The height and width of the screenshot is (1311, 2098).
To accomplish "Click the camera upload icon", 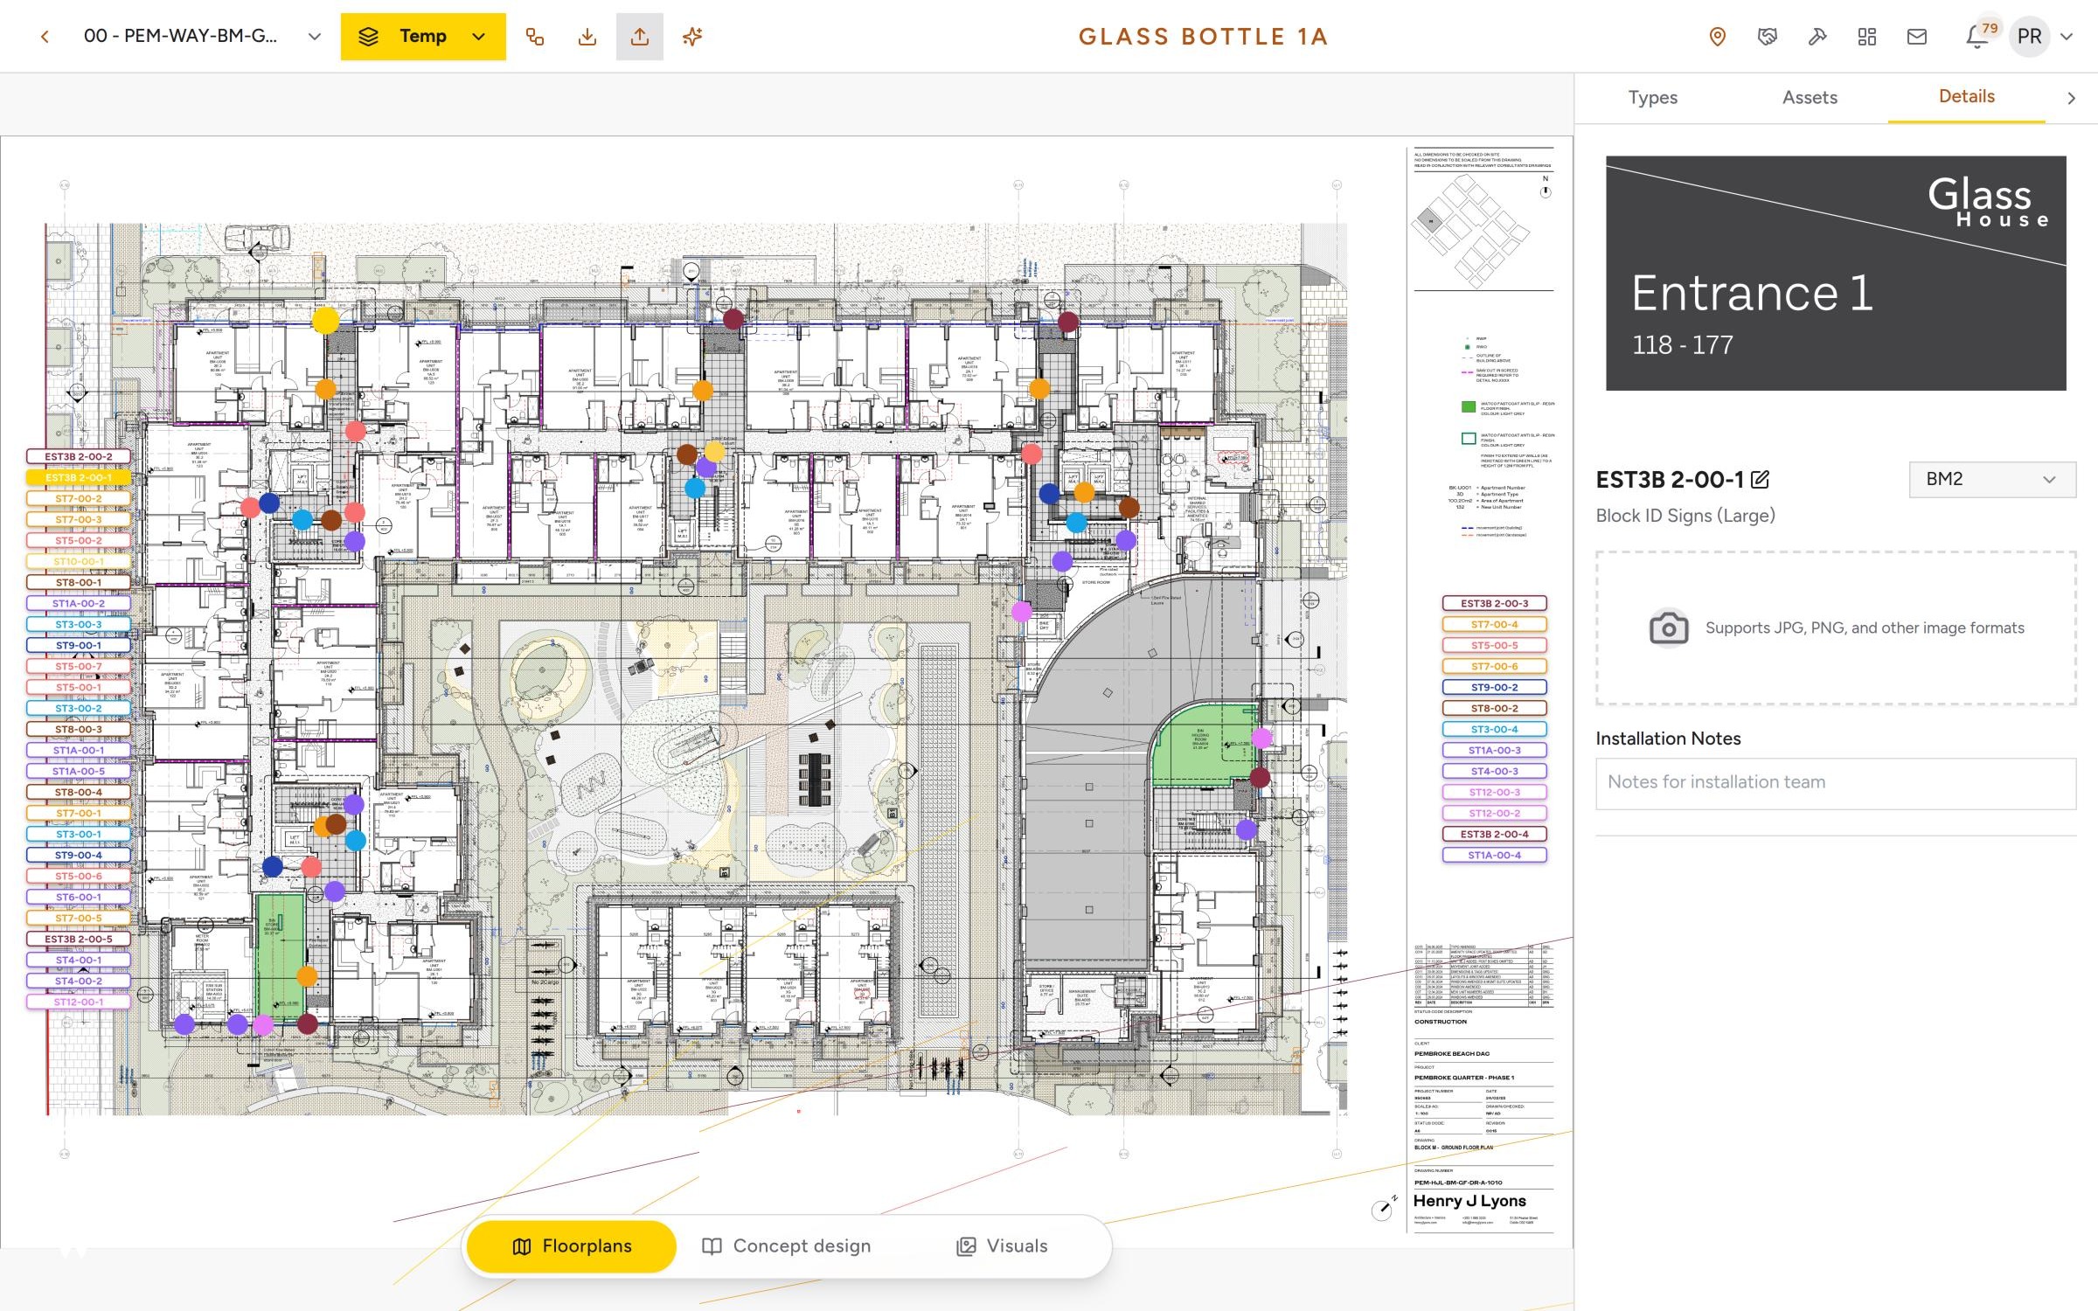I will click(1668, 628).
